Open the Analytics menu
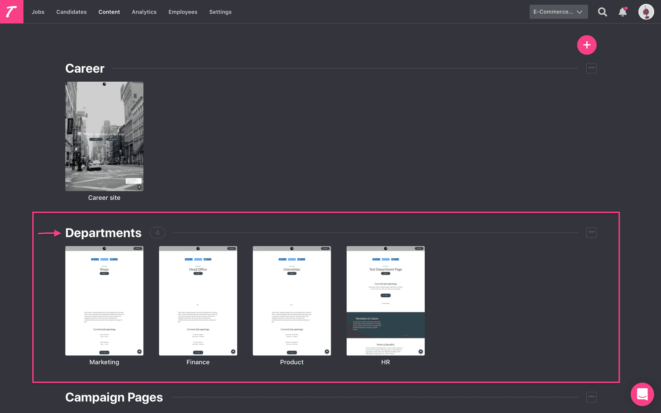 coord(144,12)
